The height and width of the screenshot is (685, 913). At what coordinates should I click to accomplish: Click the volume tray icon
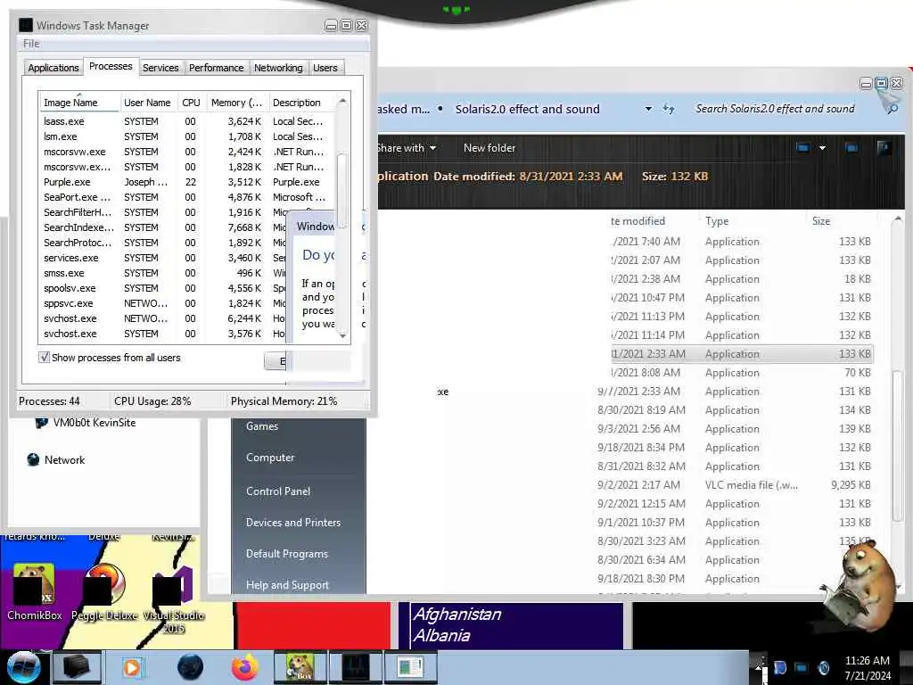(823, 667)
